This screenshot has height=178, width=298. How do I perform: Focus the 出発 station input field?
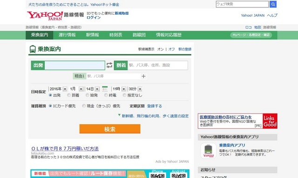click(74, 65)
